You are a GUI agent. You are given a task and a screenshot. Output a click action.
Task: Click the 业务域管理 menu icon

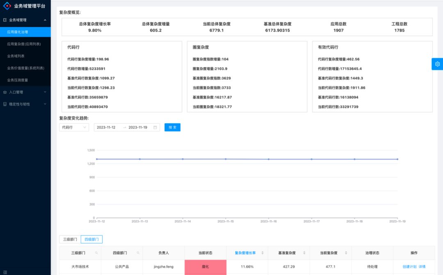tap(5, 20)
